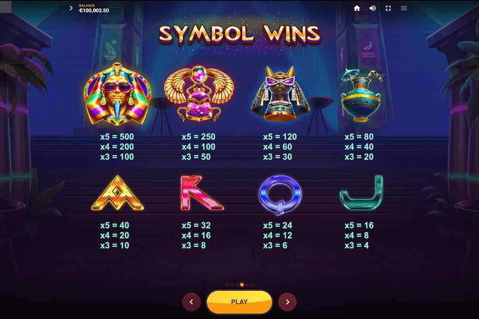Viewport: 479px width, 319px height.
Task: Click the teal J letter symbol
Action: click(x=361, y=193)
